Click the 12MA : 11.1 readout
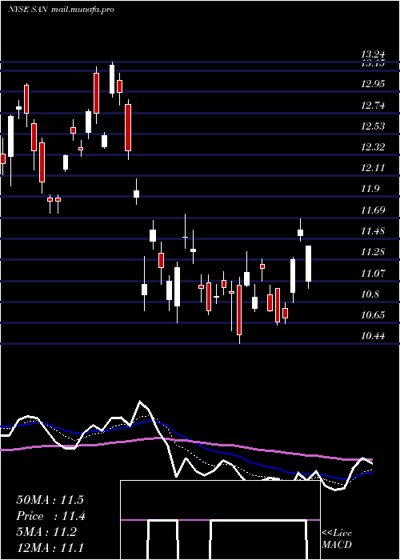The image size is (400, 560). [x=50, y=547]
